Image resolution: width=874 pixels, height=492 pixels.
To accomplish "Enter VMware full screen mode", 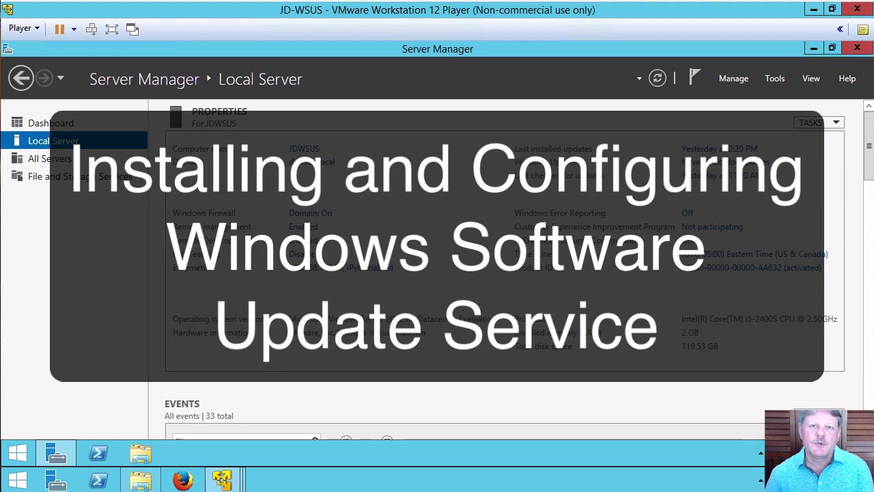I will [x=112, y=29].
